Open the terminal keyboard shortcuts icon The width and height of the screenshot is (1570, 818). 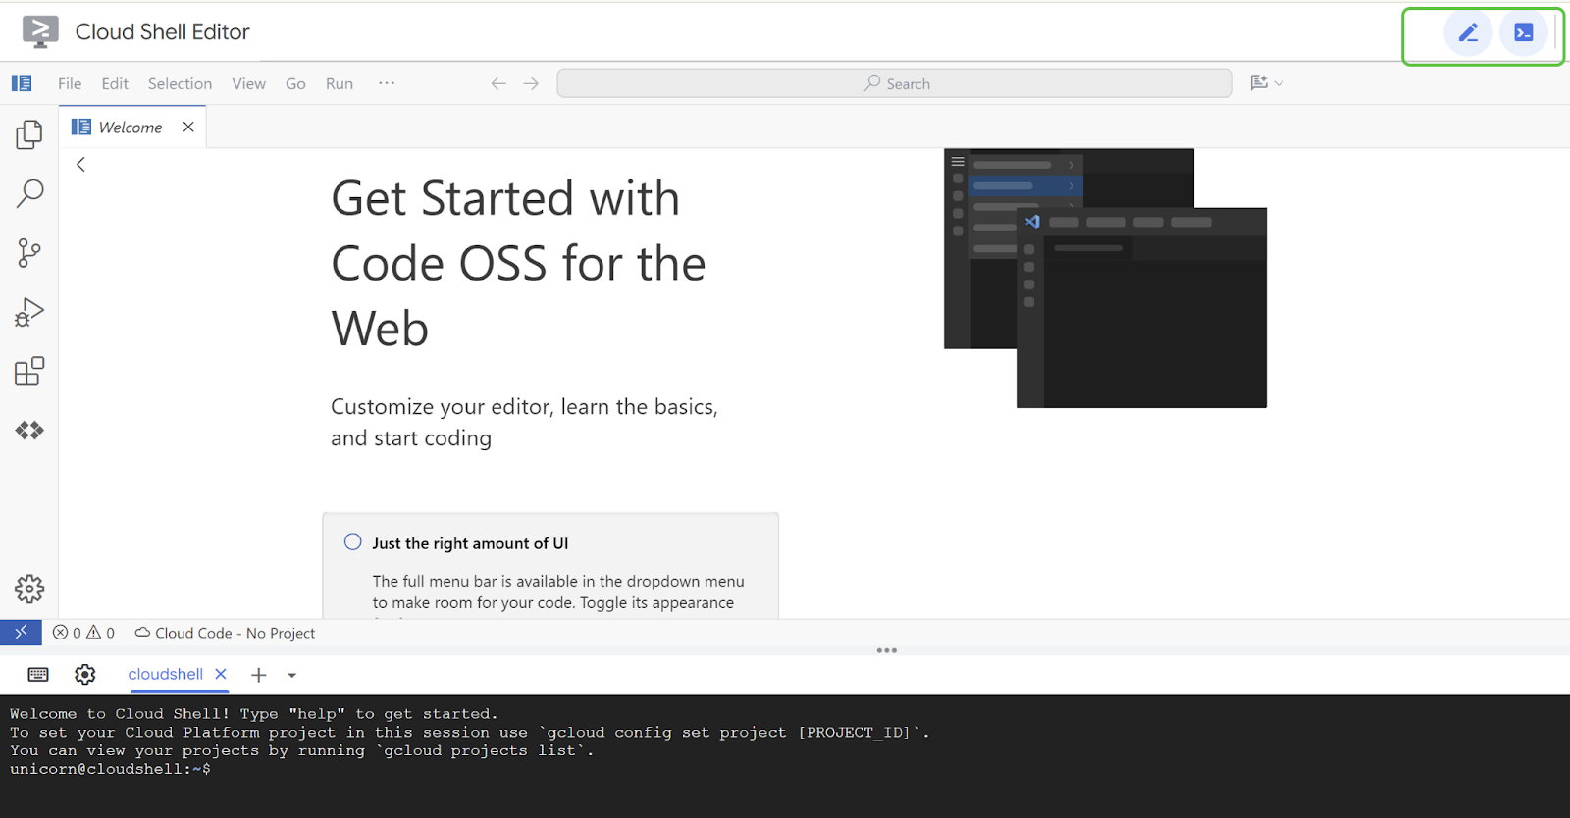pyautogui.click(x=38, y=675)
